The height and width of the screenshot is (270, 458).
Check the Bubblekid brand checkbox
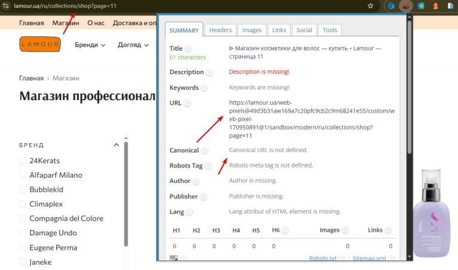click(23, 189)
